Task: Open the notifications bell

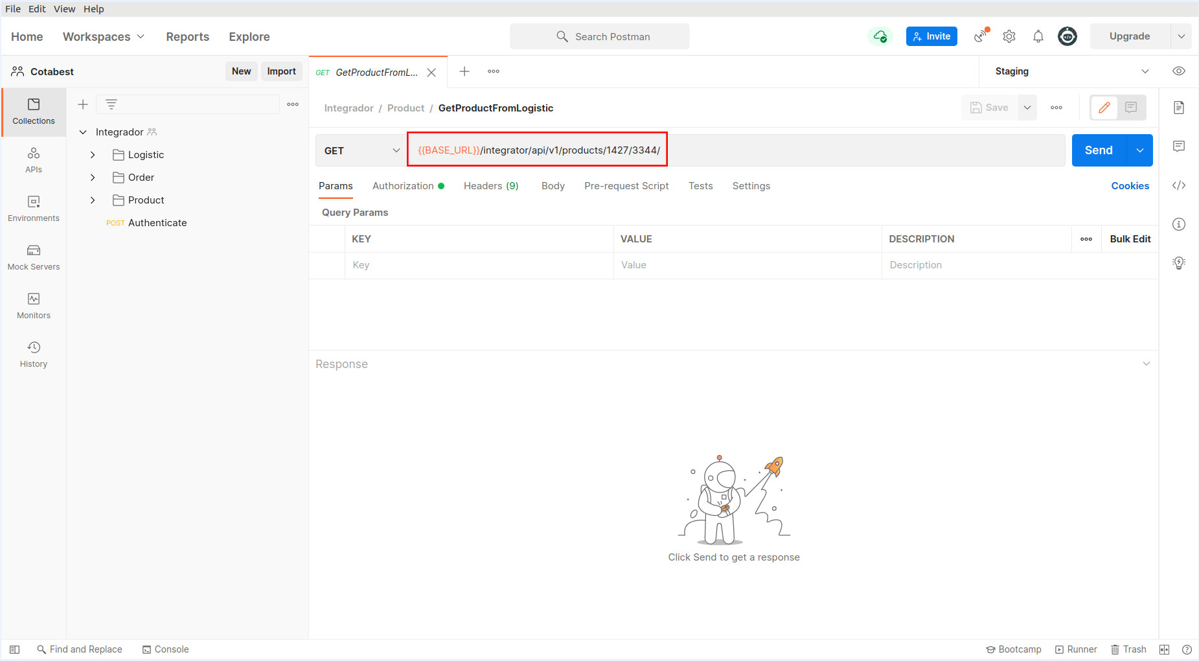Action: point(1038,36)
